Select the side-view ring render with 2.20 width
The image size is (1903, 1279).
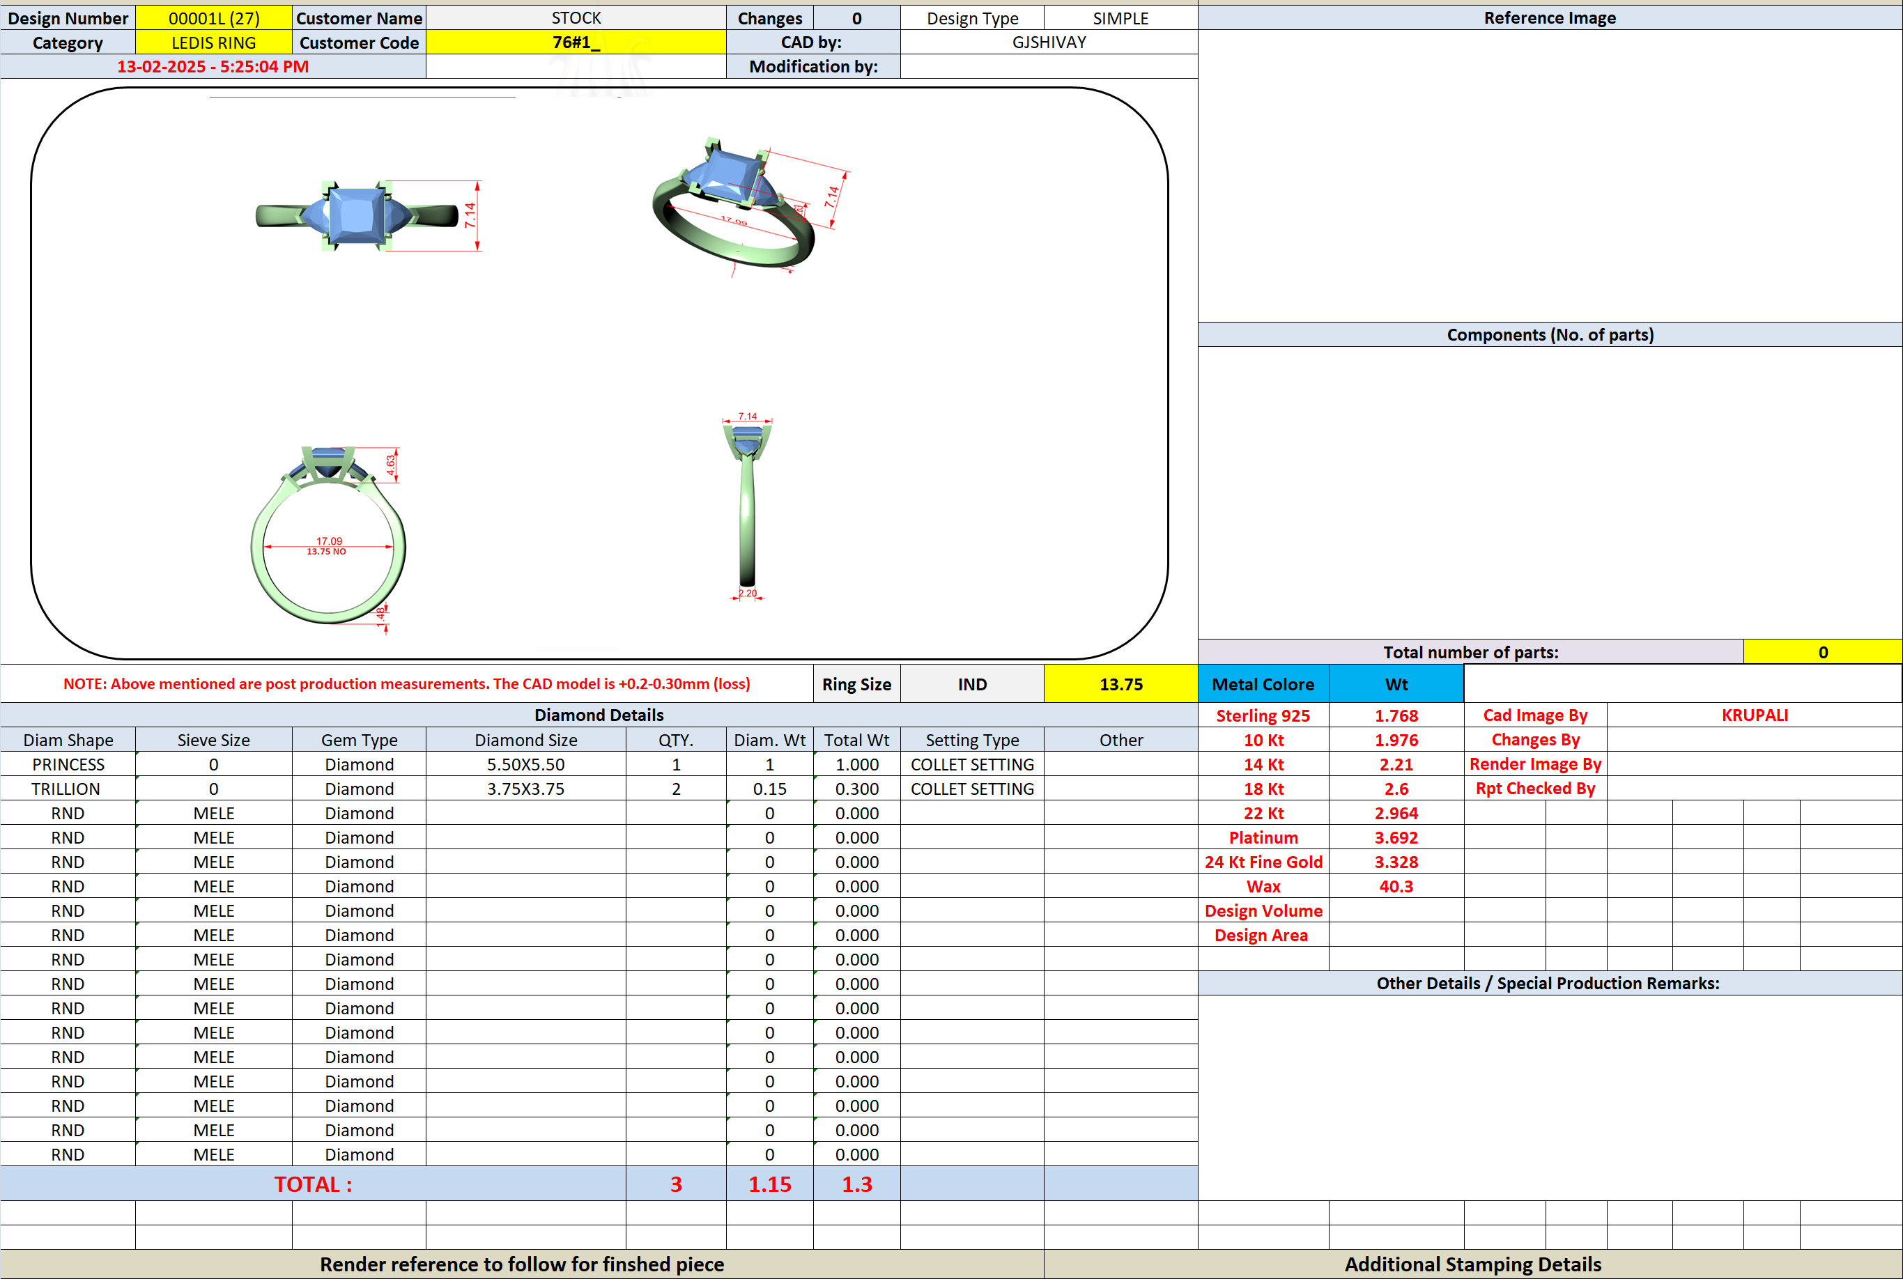point(747,506)
